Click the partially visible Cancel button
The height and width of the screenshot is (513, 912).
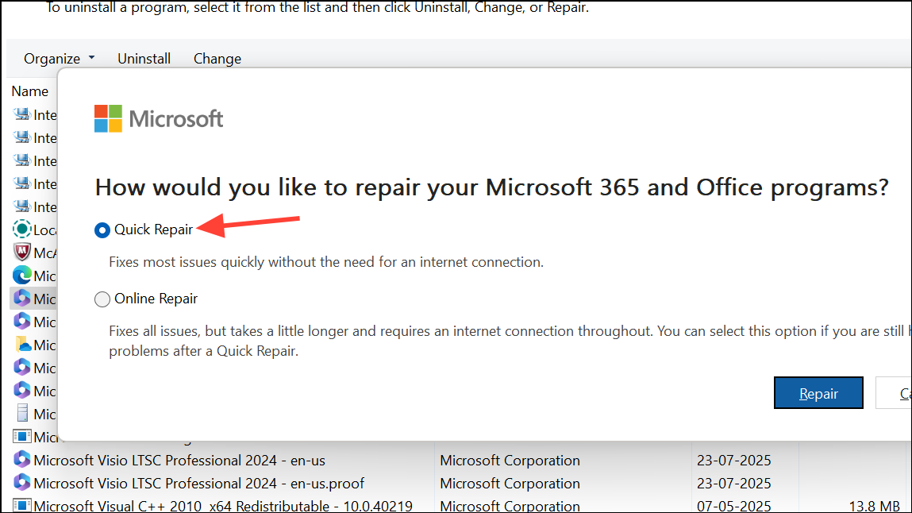pyautogui.click(x=894, y=393)
